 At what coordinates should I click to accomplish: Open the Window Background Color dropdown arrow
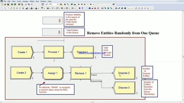click(x=44, y=8)
